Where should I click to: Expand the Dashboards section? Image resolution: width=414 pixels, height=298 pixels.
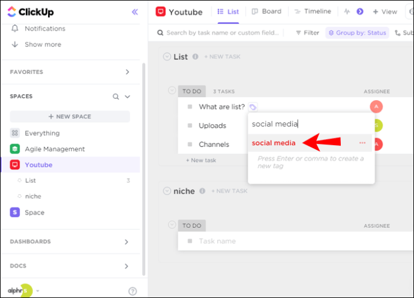coord(127,242)
